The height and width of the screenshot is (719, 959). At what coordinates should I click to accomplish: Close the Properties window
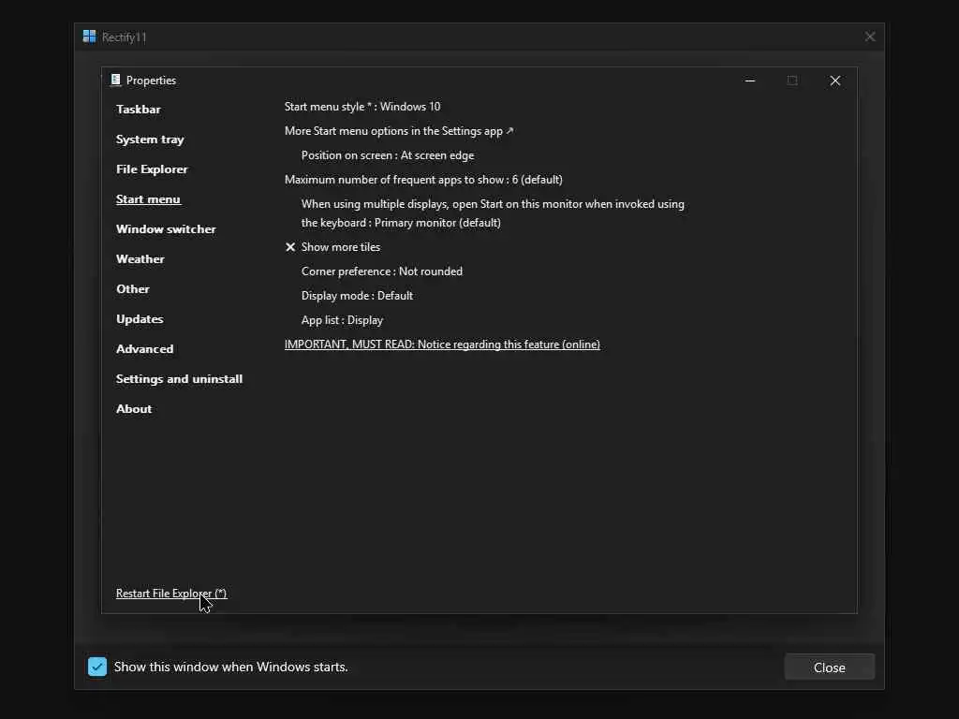834,81
